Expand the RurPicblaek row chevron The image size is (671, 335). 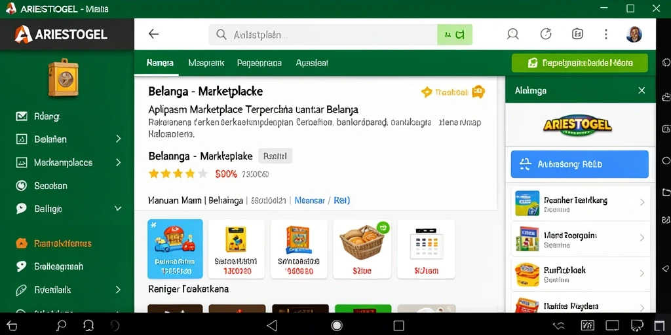[x=642, y=273]
